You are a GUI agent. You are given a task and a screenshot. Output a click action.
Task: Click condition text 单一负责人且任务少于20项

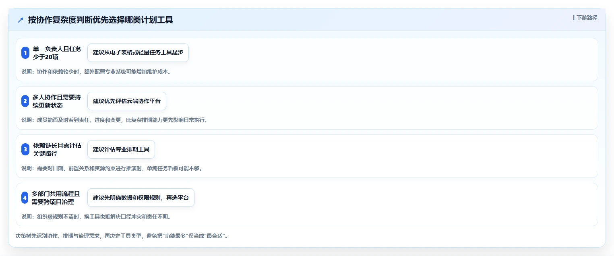point(57,53)
